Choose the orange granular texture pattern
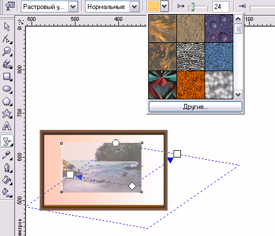The height and width of the screenshot is (236, 275). 190,85
